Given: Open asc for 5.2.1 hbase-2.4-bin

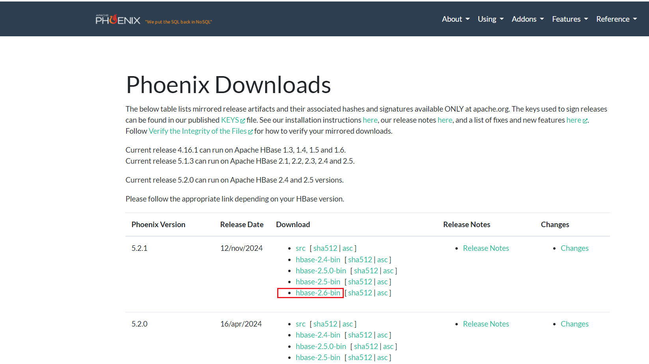Looking at the screenshot, I should (382, 259).
